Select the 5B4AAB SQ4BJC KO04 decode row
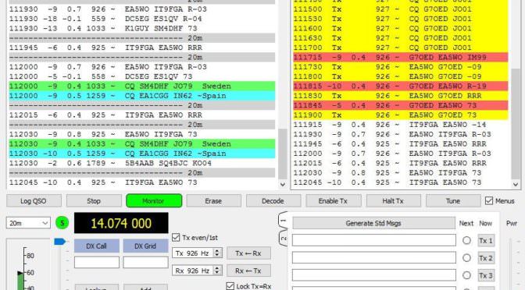This screenshot has height=290, width=525. click(x=142, y=164)
